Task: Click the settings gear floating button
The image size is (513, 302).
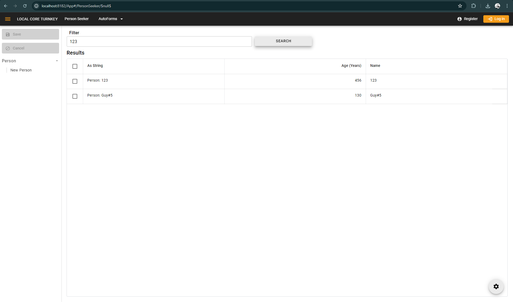Action: (496, 286)
